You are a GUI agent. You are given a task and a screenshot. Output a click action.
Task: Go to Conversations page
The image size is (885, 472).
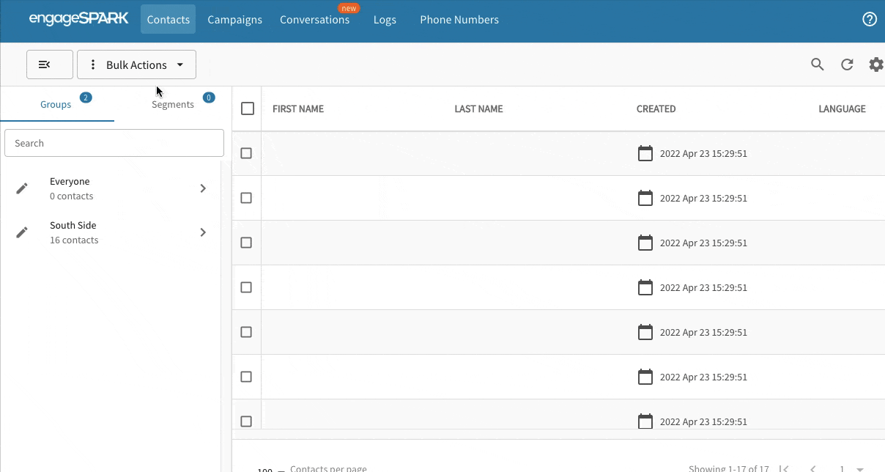(x=314, y=20)
